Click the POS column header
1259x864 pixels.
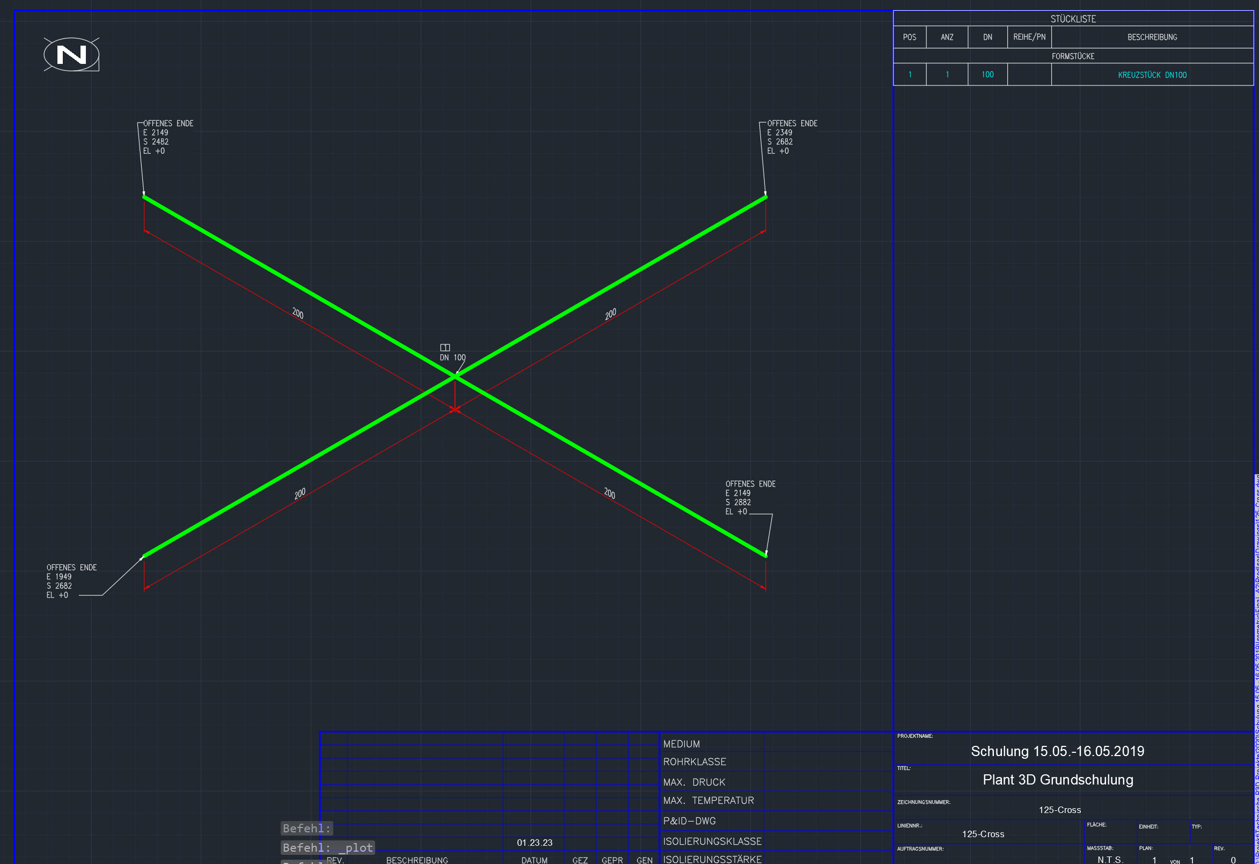point(910,37)
